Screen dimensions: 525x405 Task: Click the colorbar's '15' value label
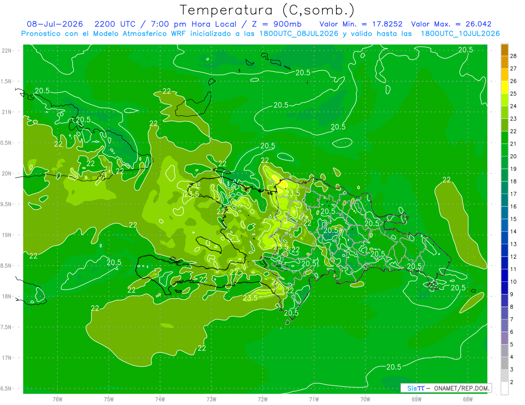[514, 219]
